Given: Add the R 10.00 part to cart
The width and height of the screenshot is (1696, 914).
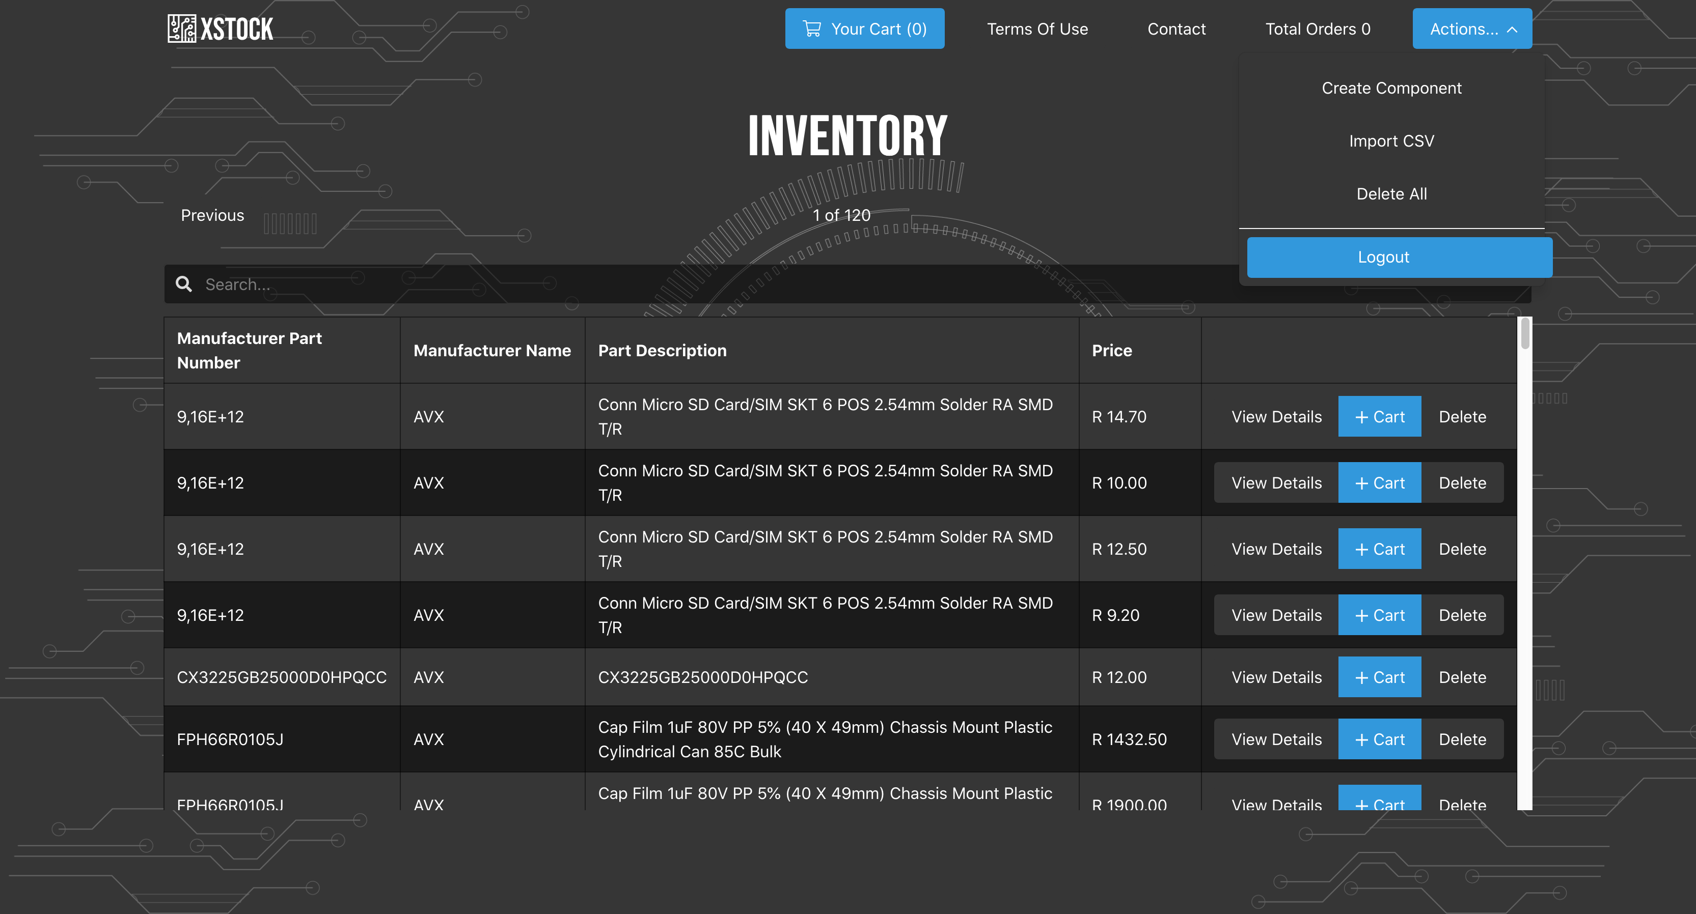Looking at the screenshot, I should coord(1379,483).
